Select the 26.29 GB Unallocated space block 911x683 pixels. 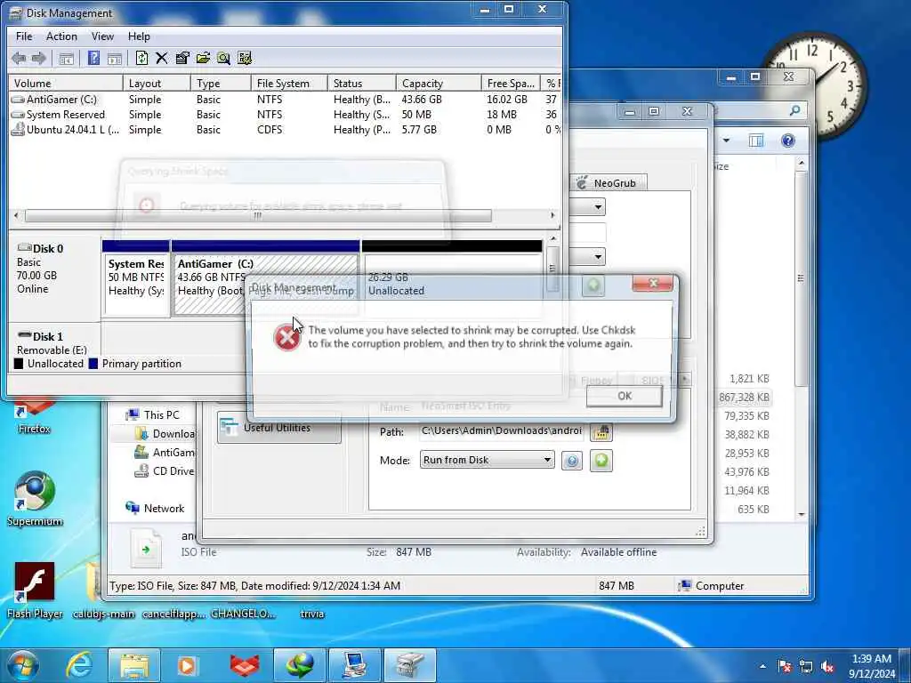coord(452,278)
